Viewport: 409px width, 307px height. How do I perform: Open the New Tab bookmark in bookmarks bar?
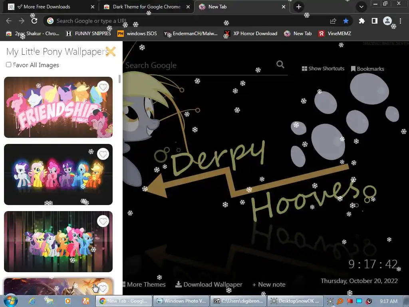(x=298, y=34)
